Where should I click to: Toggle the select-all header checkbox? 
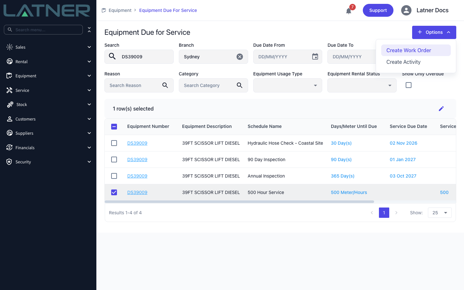click(x=114, y=127)
